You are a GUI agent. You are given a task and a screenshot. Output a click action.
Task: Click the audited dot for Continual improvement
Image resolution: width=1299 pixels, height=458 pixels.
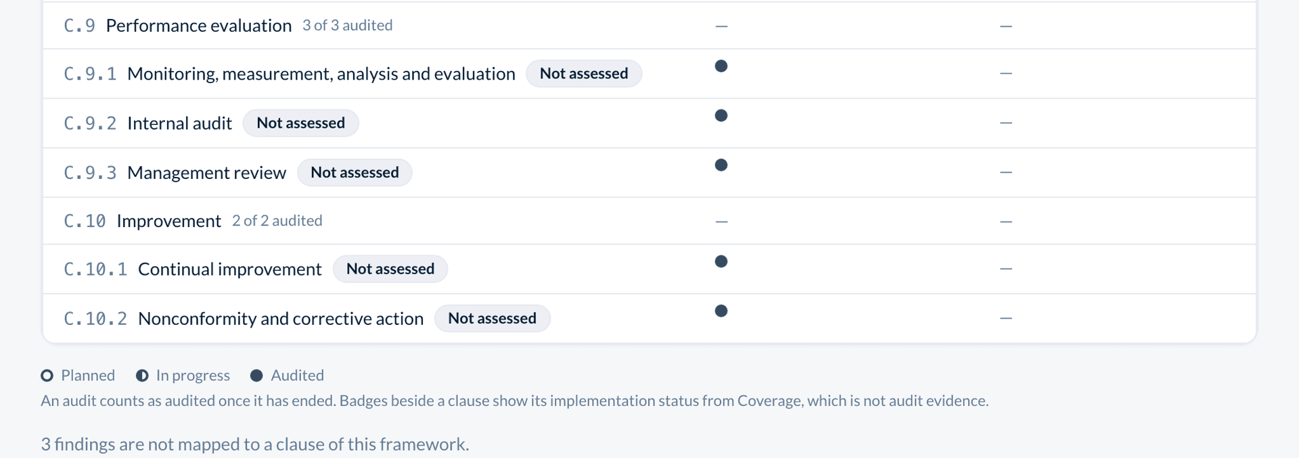(x=721, y=261)
